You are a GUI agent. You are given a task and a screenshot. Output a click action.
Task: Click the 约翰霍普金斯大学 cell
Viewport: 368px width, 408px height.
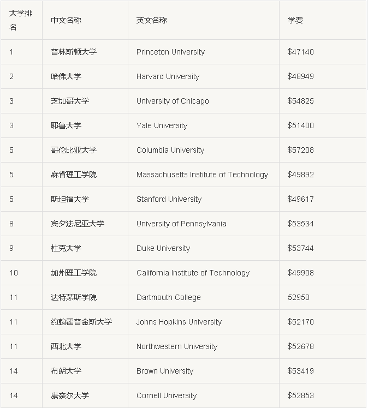(81, 322)
